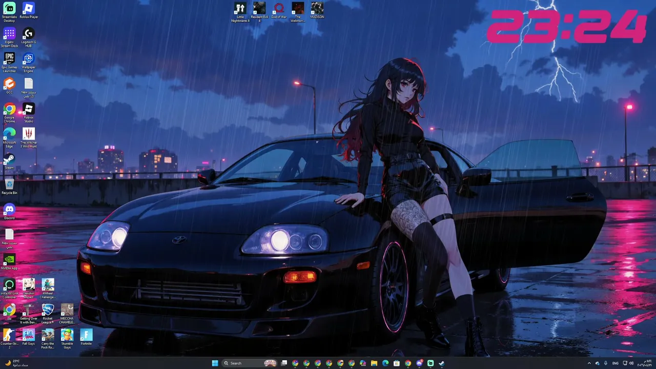The height and width of the screenshot is (369, 656).
Task: Select the God of War shortcut
Action: [x=279, y=10]
